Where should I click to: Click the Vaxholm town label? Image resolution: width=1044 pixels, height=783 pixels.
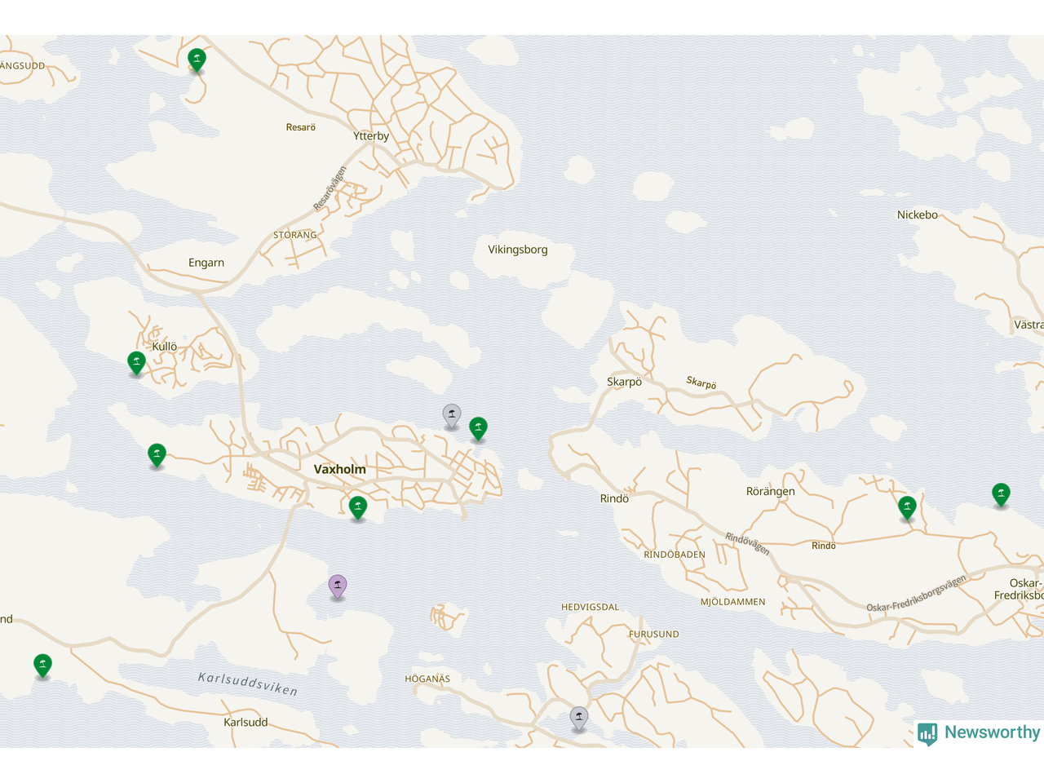pos(340,469)
